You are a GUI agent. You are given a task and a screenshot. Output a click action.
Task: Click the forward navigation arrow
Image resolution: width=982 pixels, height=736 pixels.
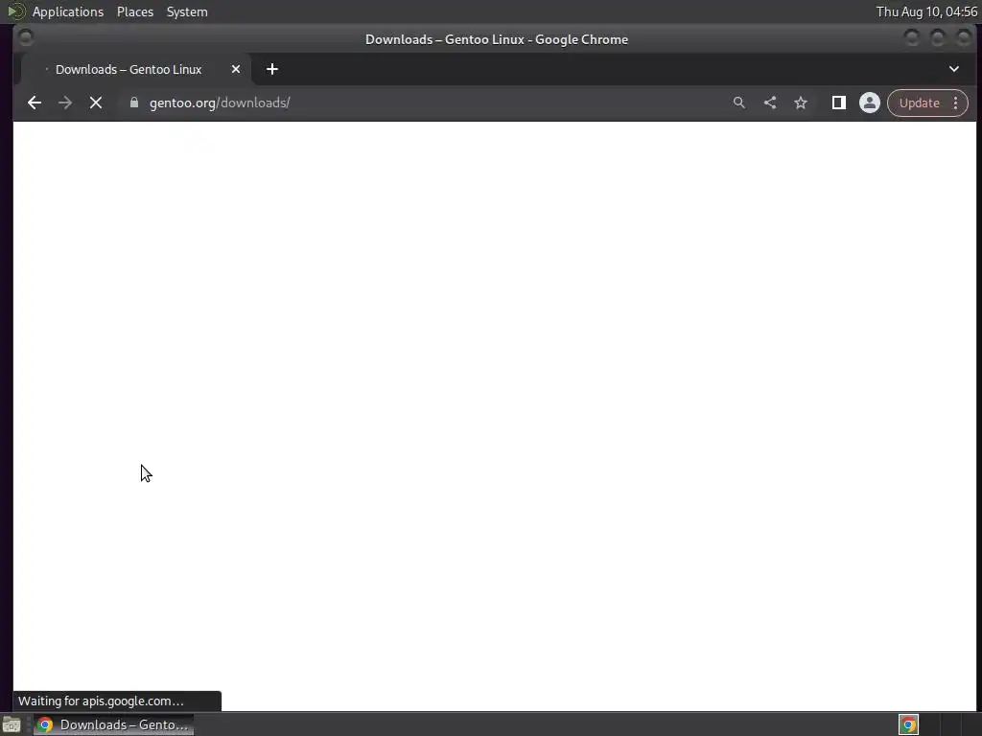click(x=65, y=103)
